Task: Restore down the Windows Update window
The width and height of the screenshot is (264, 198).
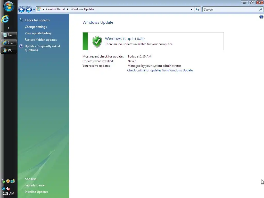Action: (x=252, y=2)
